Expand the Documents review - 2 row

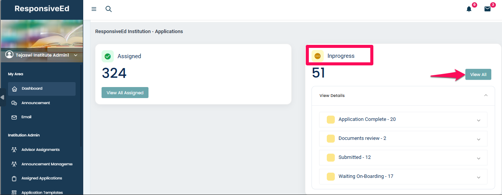[x=478, y=139]
